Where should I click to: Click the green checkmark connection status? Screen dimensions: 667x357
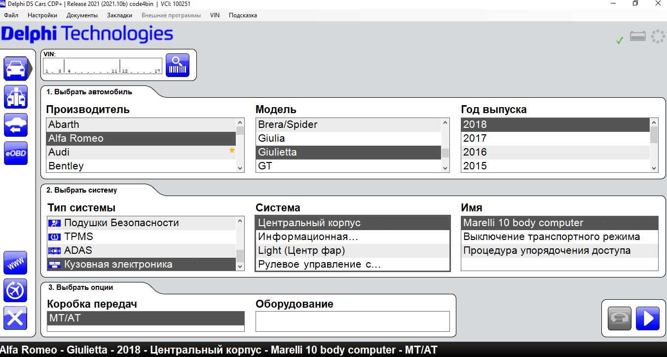(620, 40)
